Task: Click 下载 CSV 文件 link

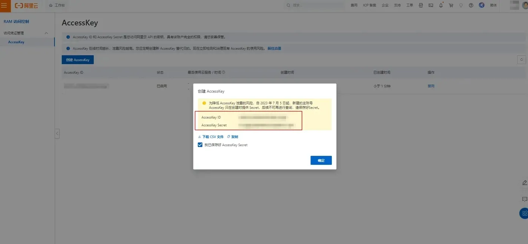Action: pos(211,137)
